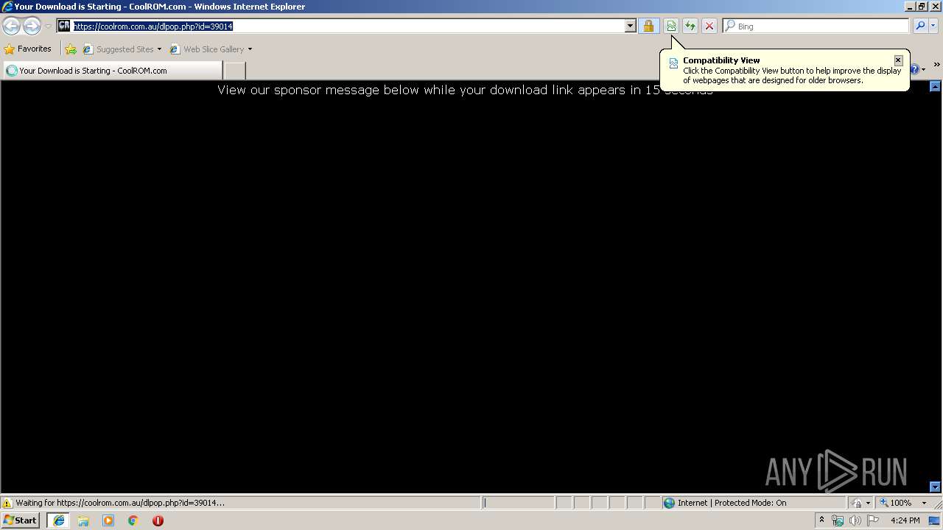
Task: Launch Google Chrome from taskbar
Action: pyautogui.click(x=133, y=520)
